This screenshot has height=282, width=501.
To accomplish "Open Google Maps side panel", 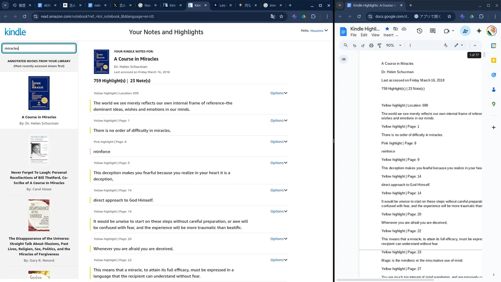I will pos(493,104).
